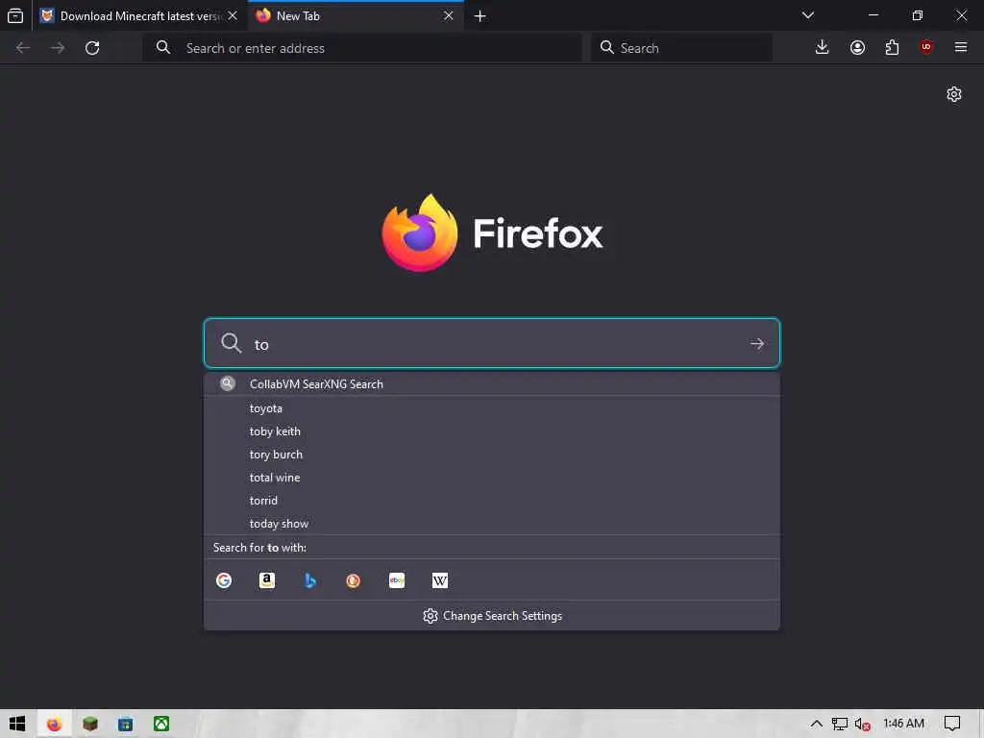Choose the 'total wine' suggestion
Viewport: 984px width, 738px height.
(492, 478)
